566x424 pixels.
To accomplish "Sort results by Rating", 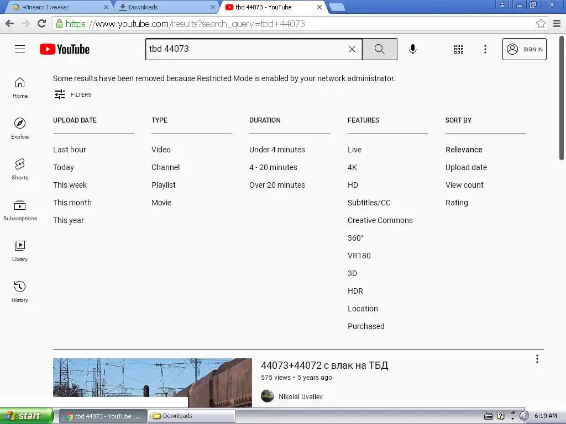I will tap(457, 203).
